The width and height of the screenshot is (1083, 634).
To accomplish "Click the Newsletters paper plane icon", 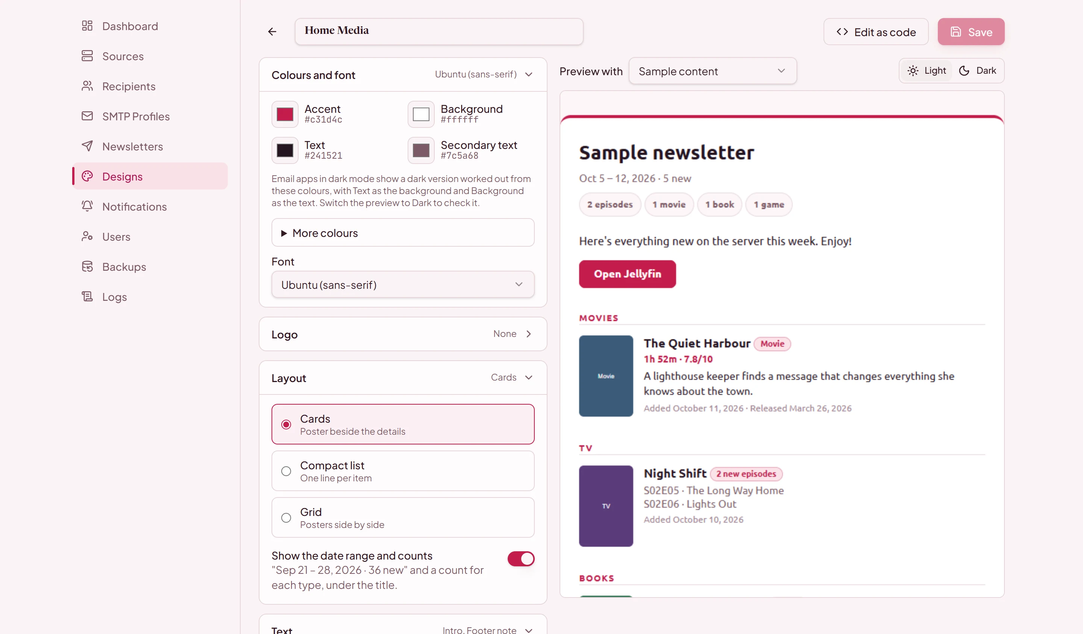I will click(x=87, y=146).
